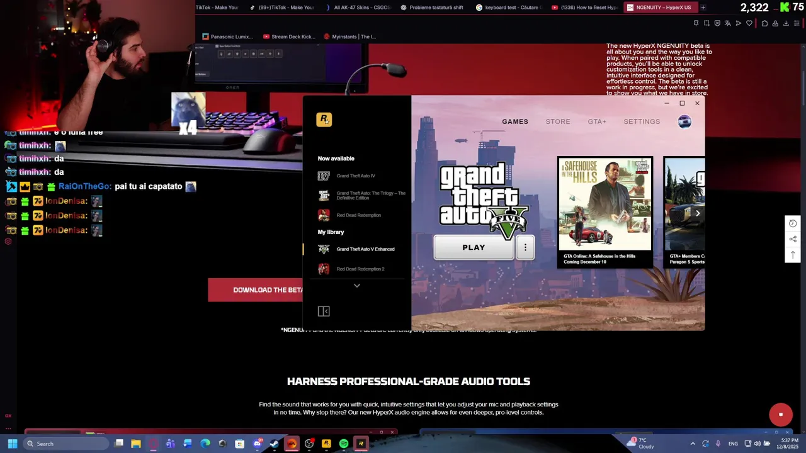The height and width of the screenshot is (453, 806).
Task: Click the Rockstar Games logo in launcher
Action: pyautogui.click(x=324, y=119)
